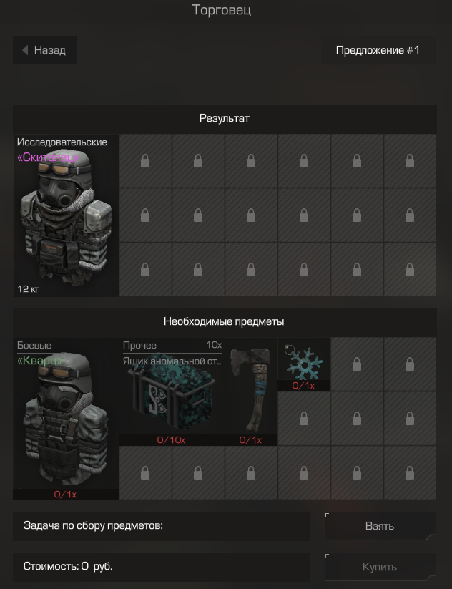This screenshot has height=589, width=452.
Task: Click the blue snowflake charm icon
Action: pos(304,364)
